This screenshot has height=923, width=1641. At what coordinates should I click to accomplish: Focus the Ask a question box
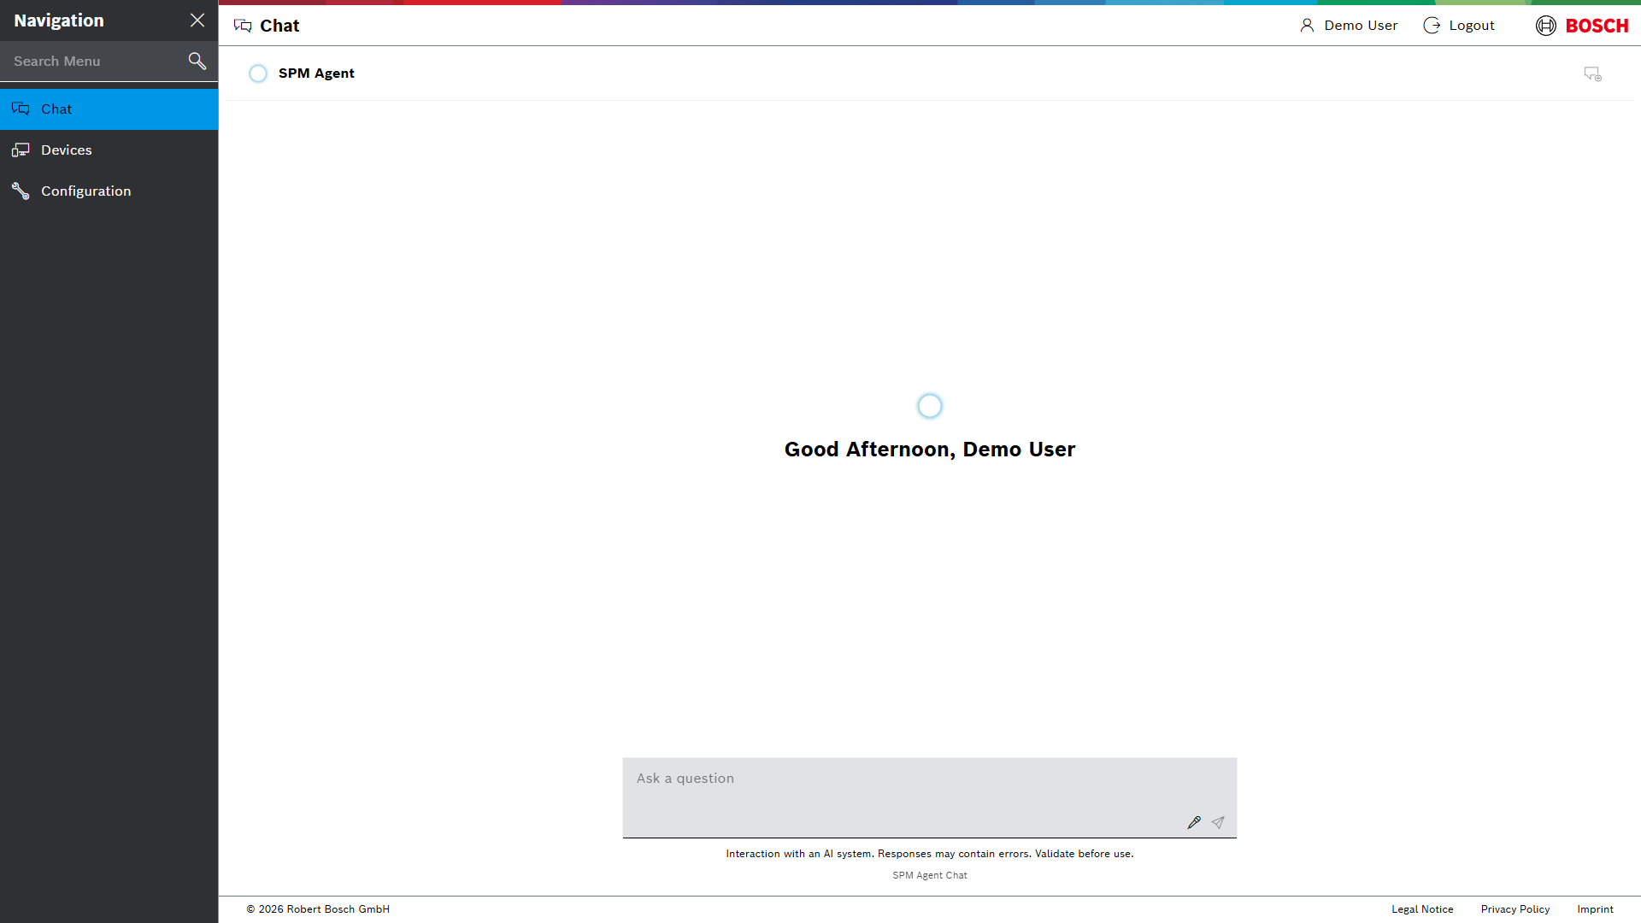[930, 797]
